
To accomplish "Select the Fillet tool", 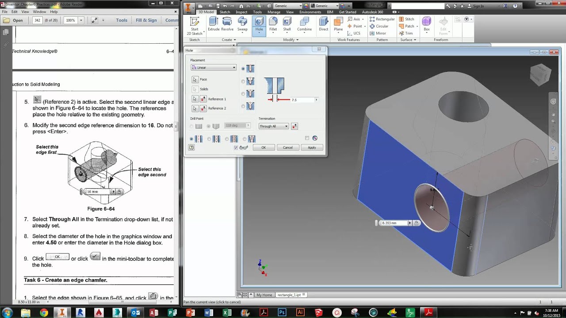I will [x=273, y=24].
